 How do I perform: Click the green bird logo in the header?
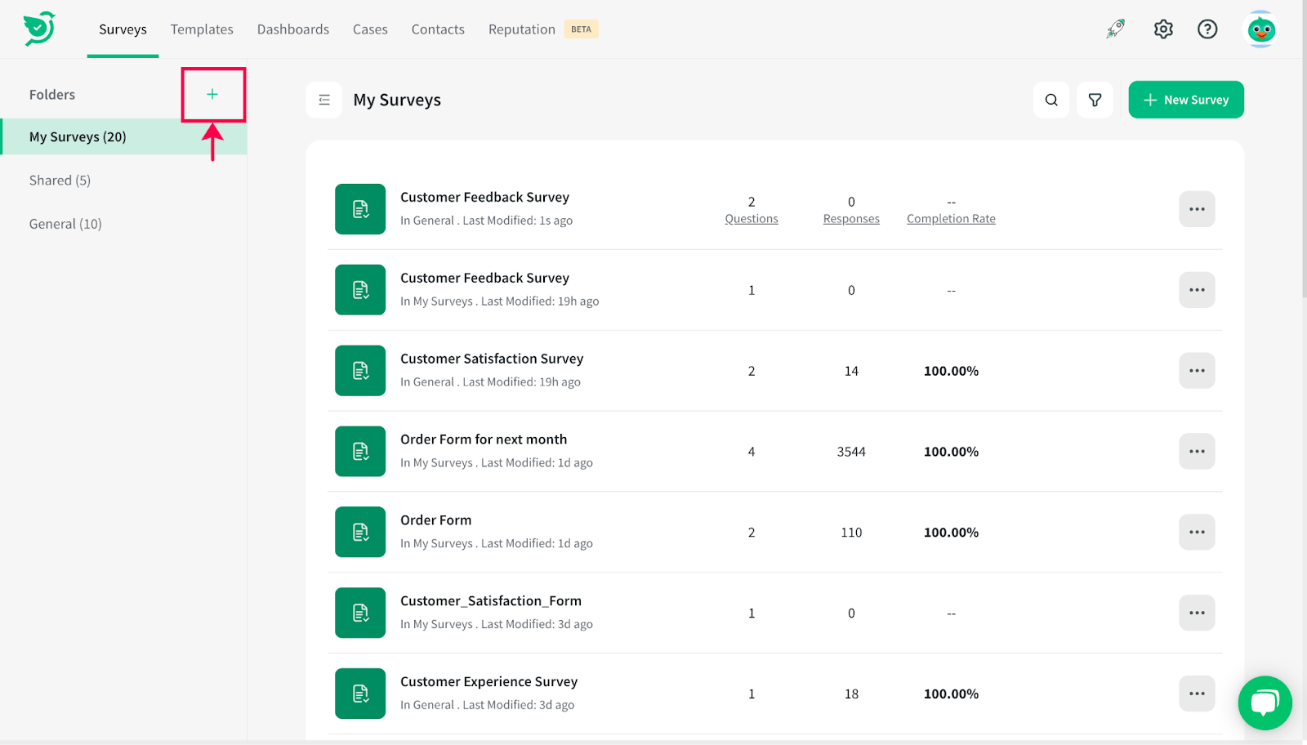[39, 29]
